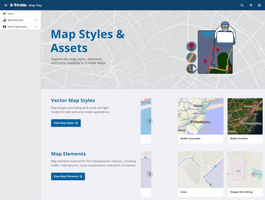Collapse the navigation sidebar via hamburger toggle
This screenshot has height=200, width=265.
click(x=5, y=5)
